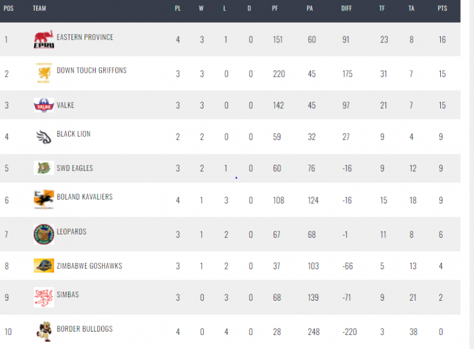Sort the table by PTS column header
Screen dimensions: 474x349
point(442,9)
